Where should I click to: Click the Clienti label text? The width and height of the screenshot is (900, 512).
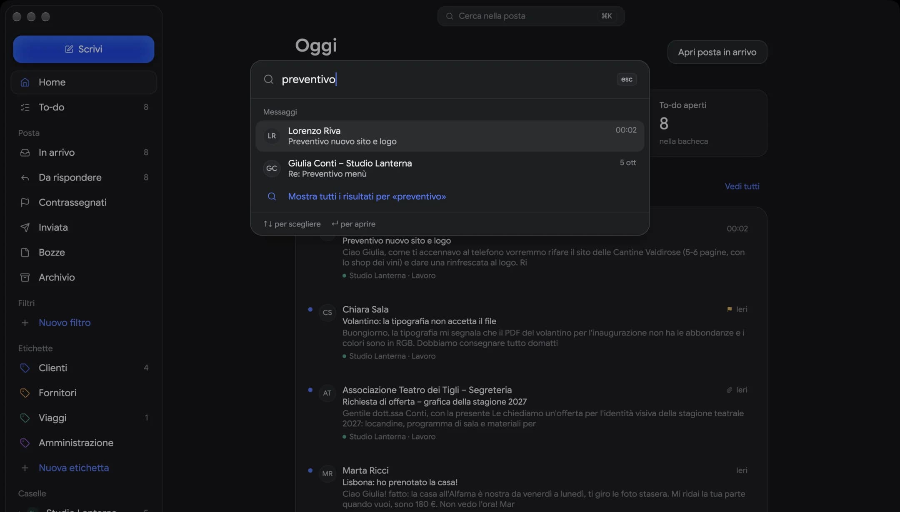point(53,368)
